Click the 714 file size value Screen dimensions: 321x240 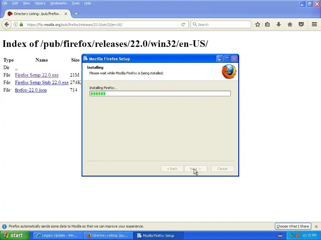73,90
